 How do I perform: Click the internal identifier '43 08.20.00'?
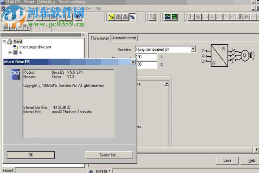point(62,107)
